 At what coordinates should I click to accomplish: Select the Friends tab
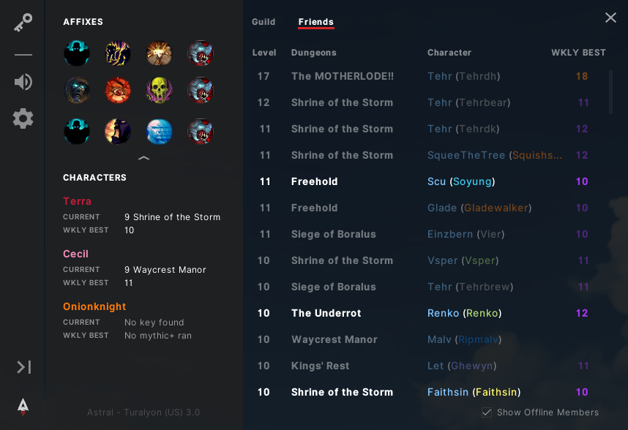[x=316, y=22]
